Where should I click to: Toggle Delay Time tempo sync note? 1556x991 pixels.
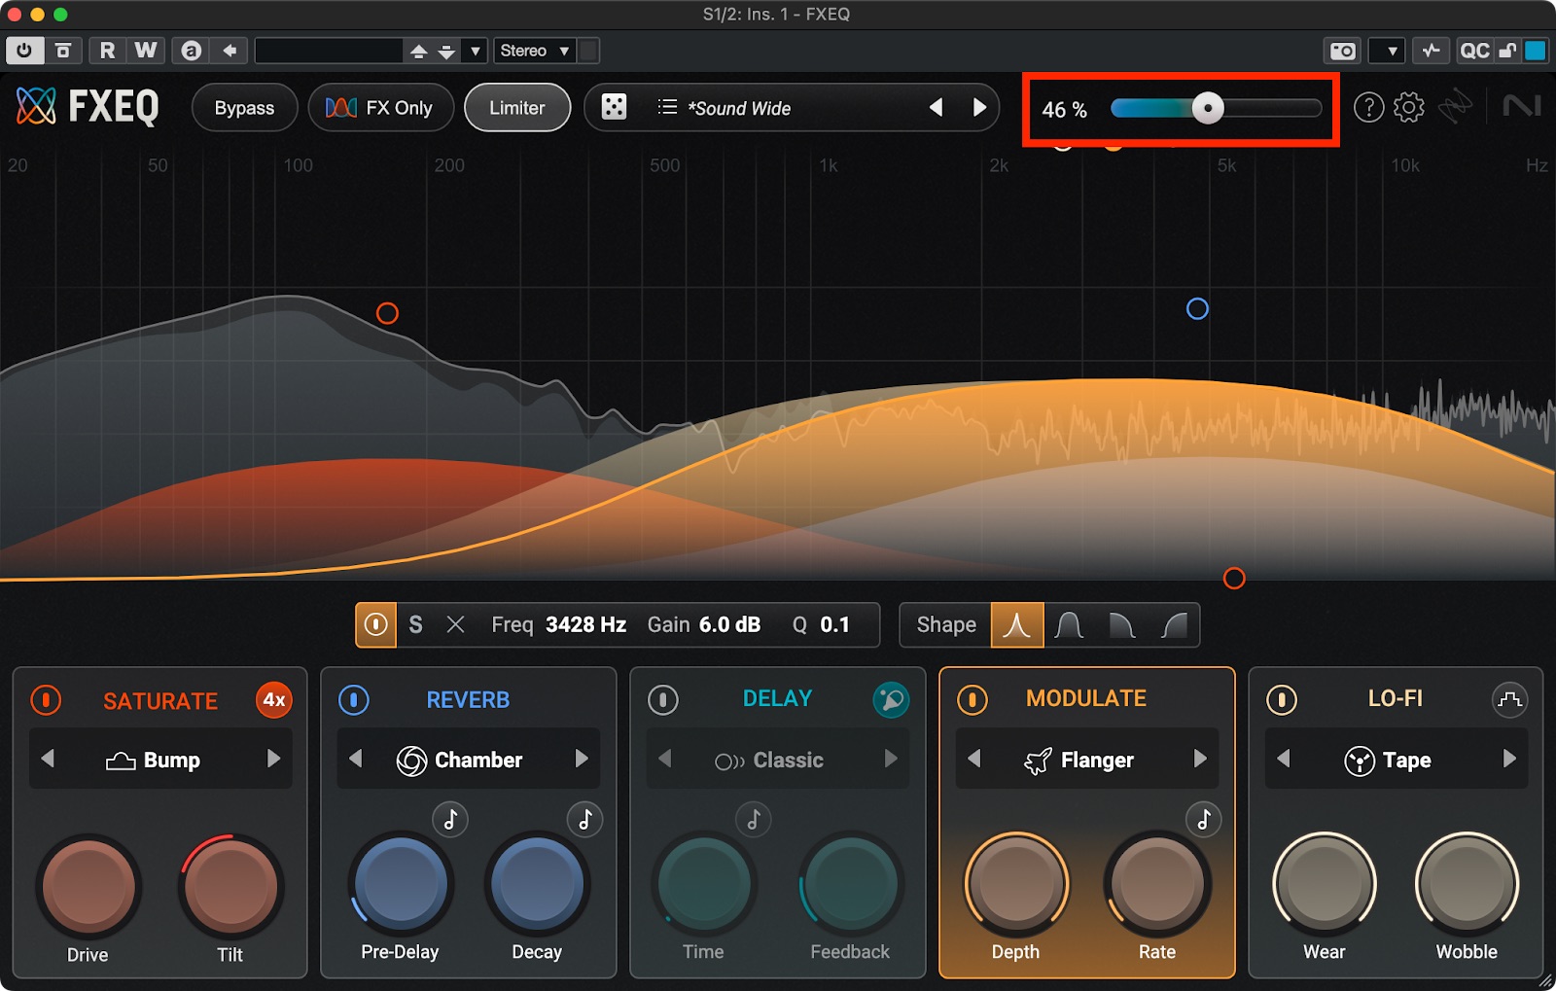click(753, 819)
